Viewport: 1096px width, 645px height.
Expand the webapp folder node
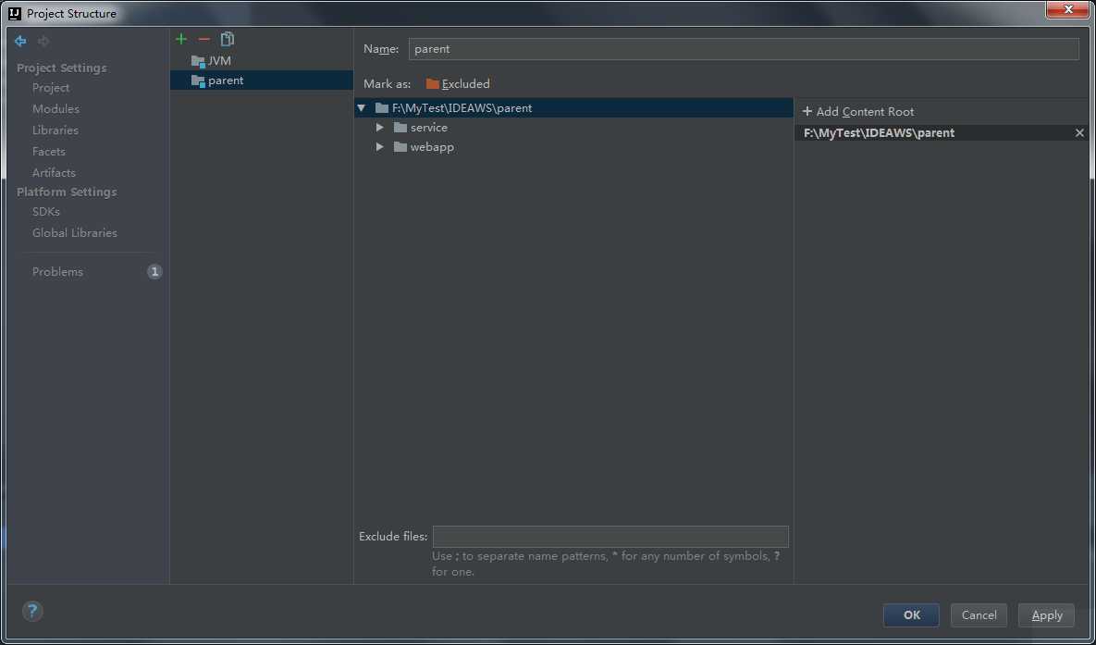point(379,147)
